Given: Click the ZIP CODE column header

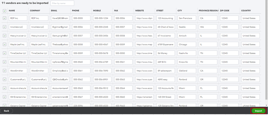Looking at the screenshot, I should (x=225, y=11).
